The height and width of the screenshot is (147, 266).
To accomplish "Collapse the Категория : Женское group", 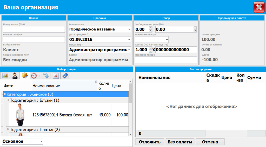I will coord(5,94).
